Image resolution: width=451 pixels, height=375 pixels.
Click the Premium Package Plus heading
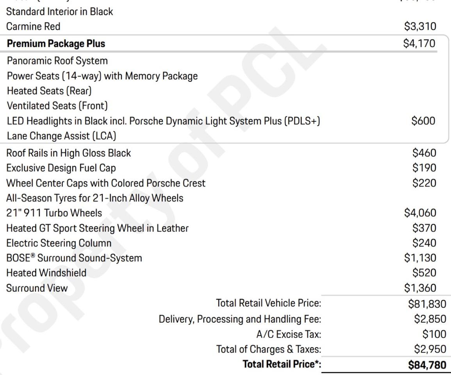[56, 44]
